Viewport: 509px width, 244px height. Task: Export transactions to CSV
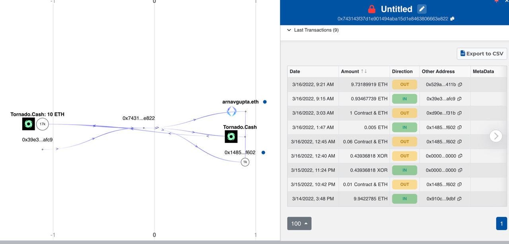coord(482,53)
